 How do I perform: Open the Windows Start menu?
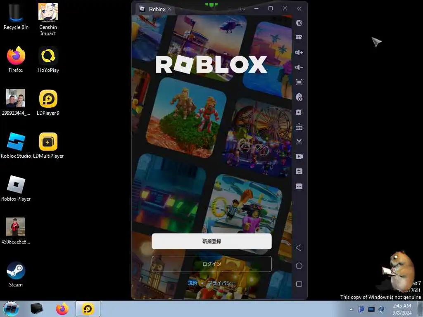(11, 309)
